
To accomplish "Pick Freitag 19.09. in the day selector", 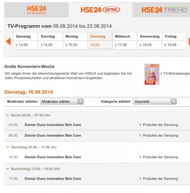I will [174, 45].
